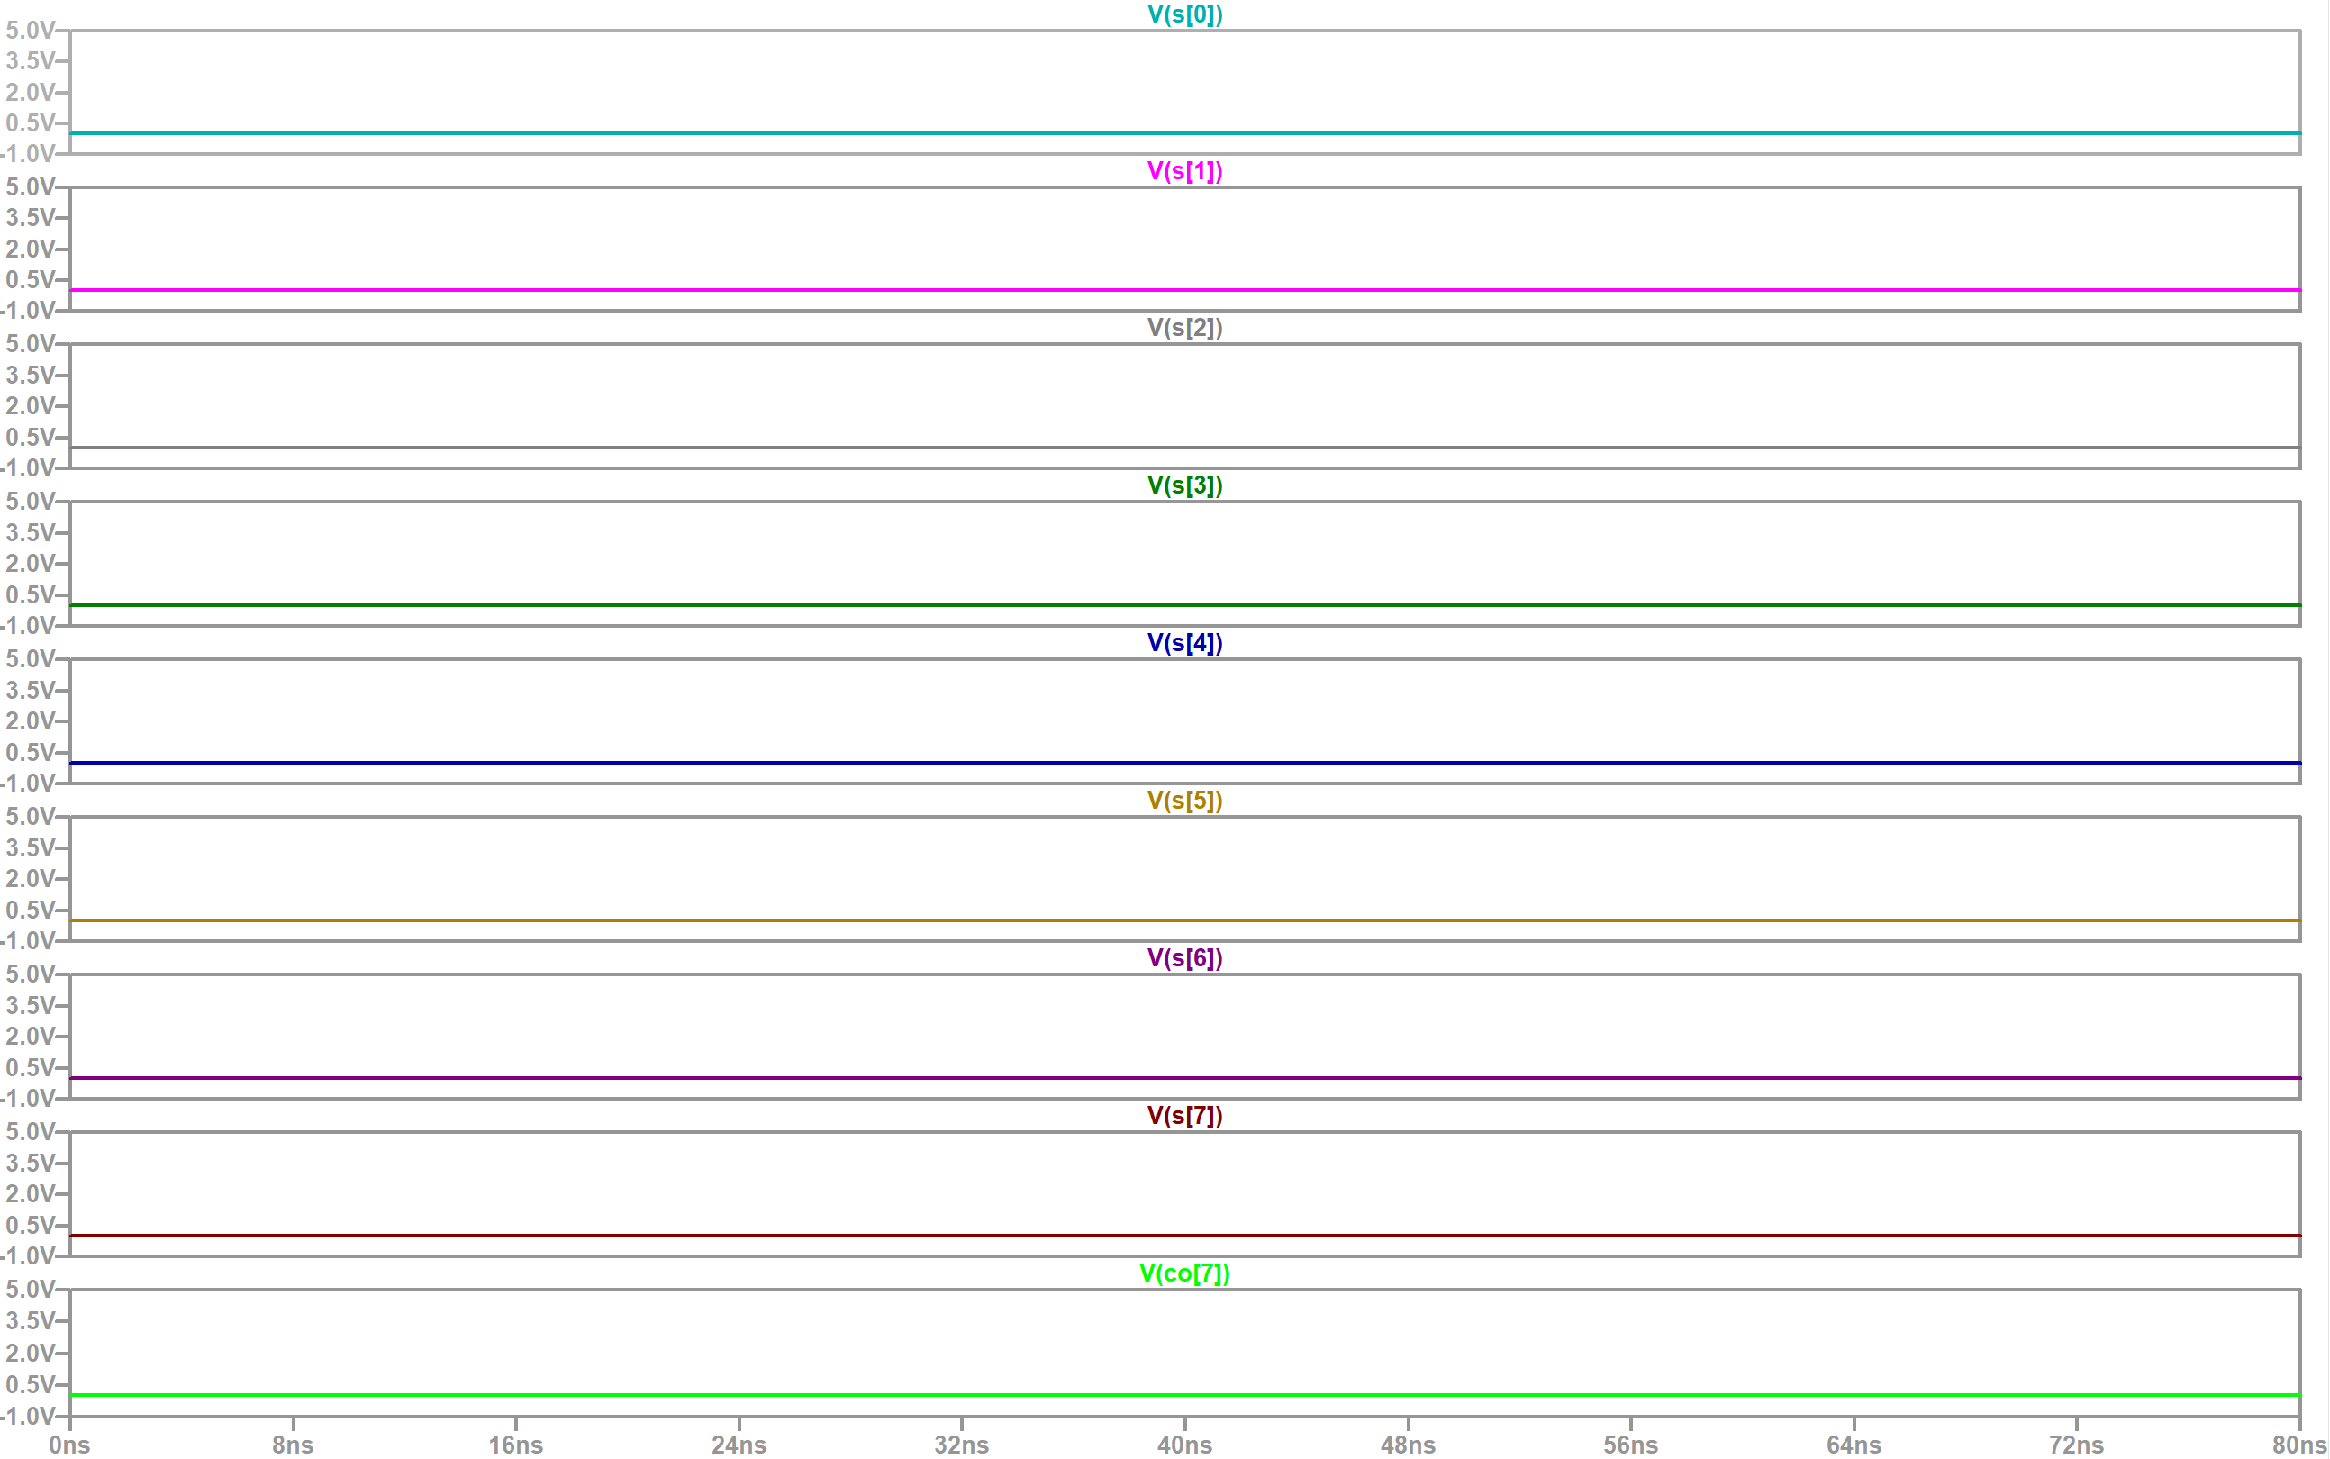
Task: Click the V(s[5]) trace label
Action: (x=1183, y=801)
